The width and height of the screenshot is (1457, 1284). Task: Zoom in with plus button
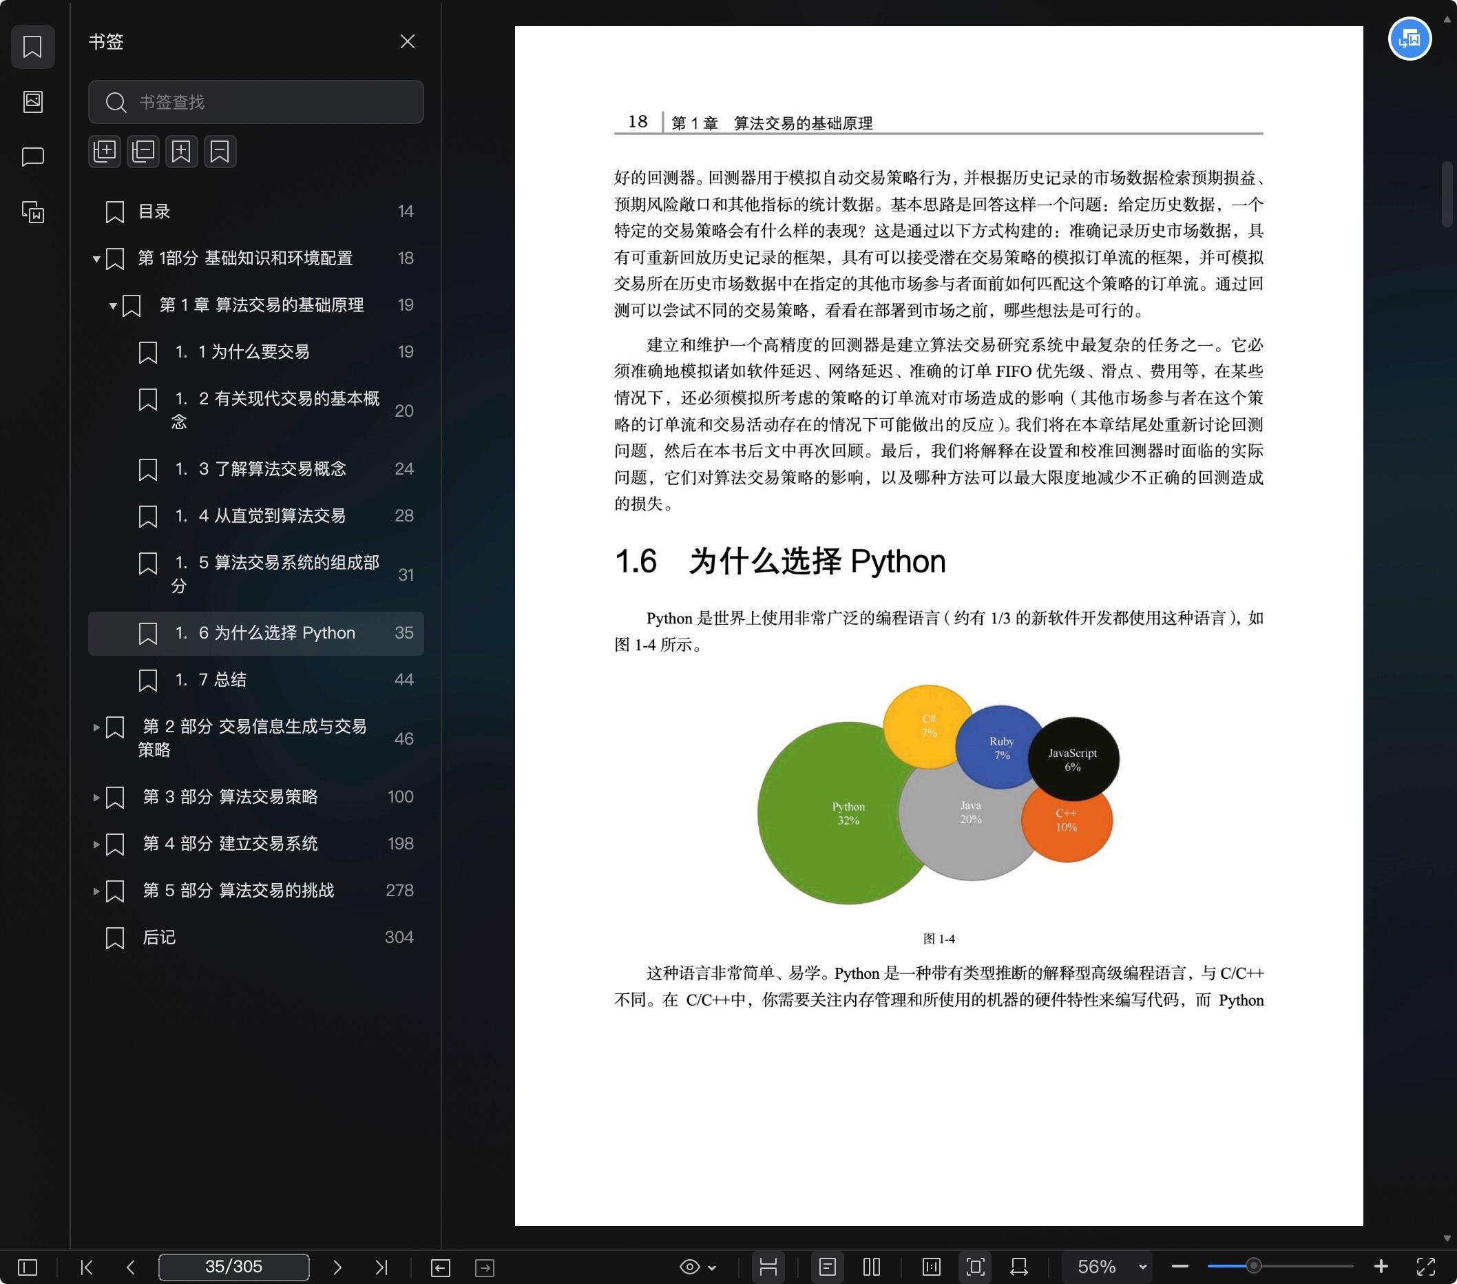point(1381,1267)
